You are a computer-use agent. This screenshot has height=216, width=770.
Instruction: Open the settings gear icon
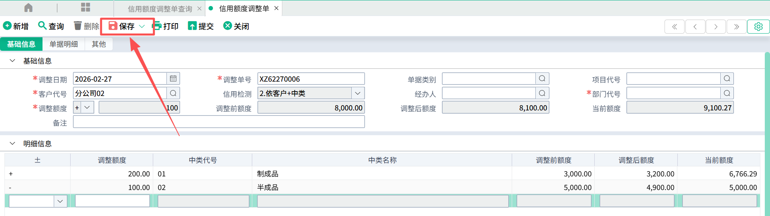[x=758, y=26]
